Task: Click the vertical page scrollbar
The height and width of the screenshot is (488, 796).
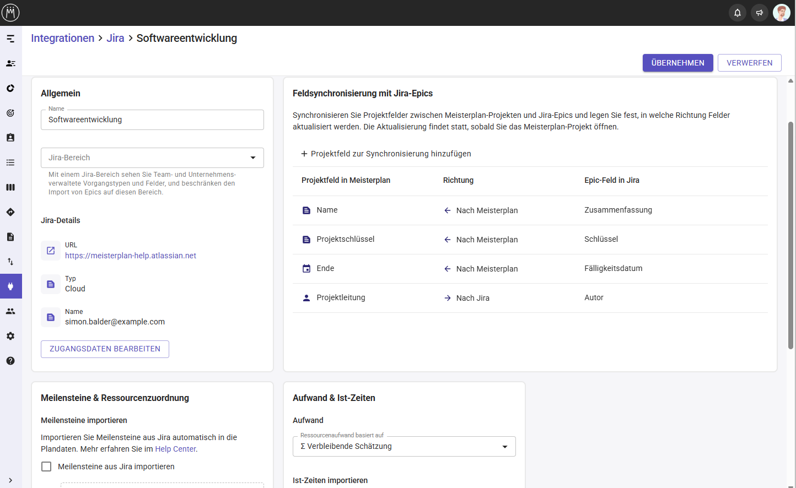Action: [x=790, y=235]
